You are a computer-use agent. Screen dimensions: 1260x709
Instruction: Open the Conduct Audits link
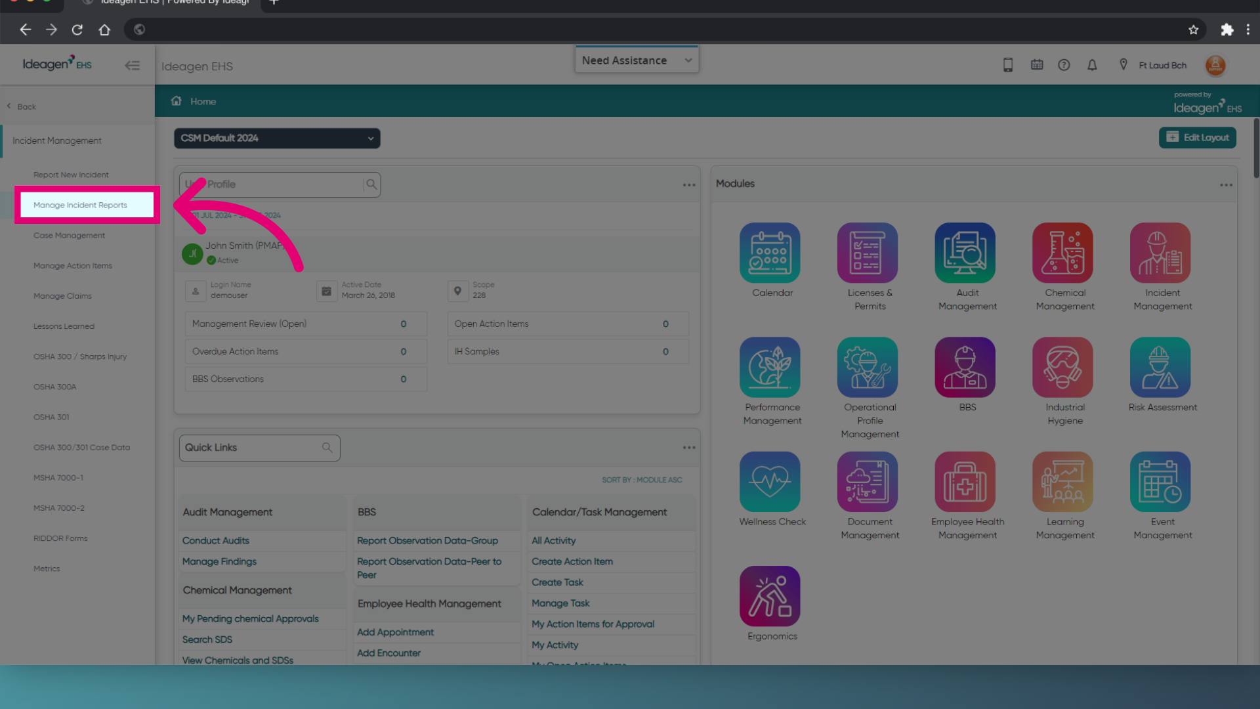tap(215, 540)
